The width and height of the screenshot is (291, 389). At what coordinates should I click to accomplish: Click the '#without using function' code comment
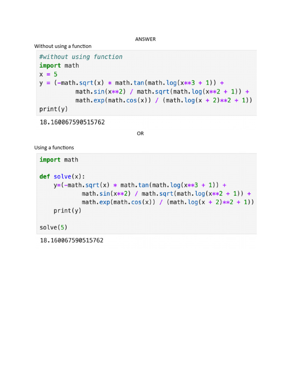[81, 57]
